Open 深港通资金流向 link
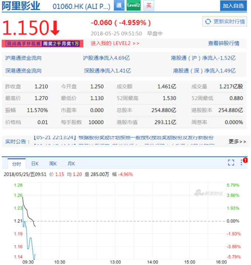 [23, 71]
